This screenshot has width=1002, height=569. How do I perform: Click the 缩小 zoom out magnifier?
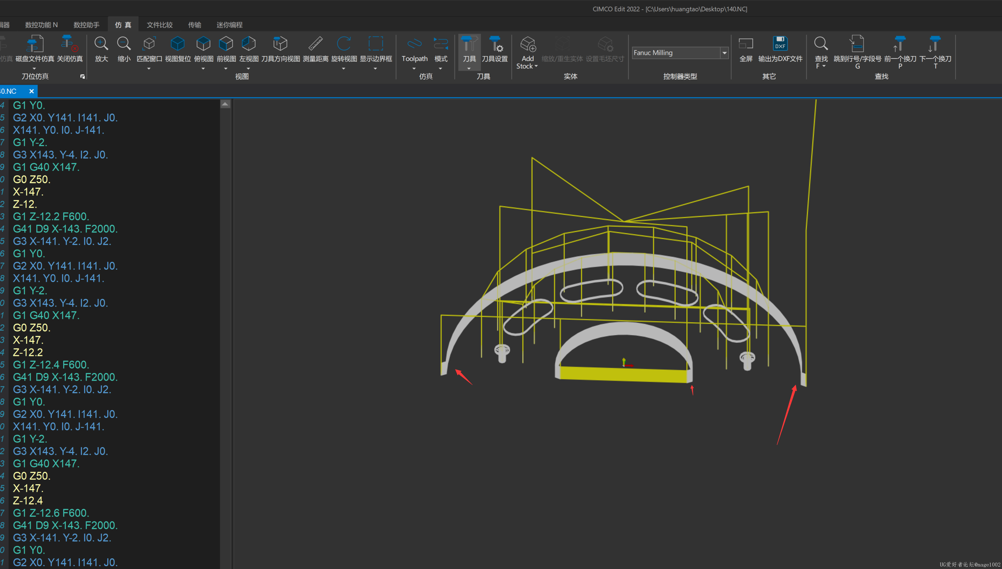point(124,44)
